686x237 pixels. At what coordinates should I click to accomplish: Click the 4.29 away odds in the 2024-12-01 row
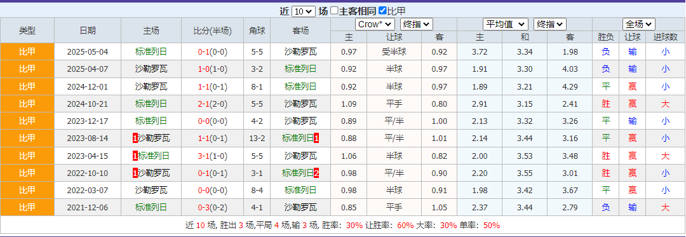[570, 86]
